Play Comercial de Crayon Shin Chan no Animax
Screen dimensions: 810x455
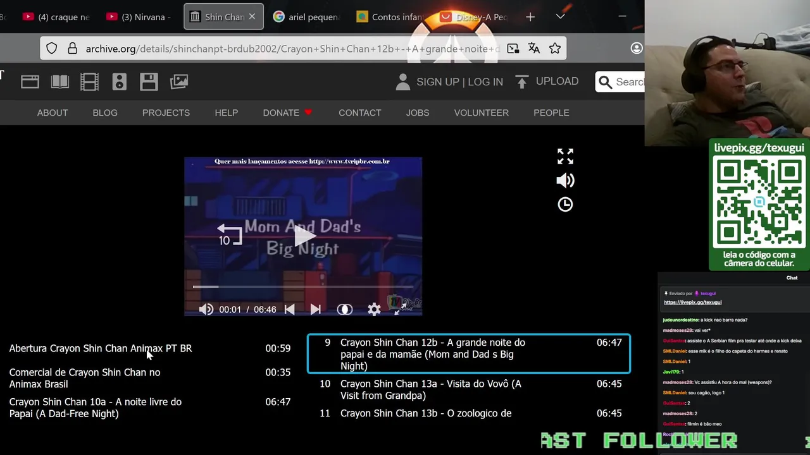(x=150, y=378)
